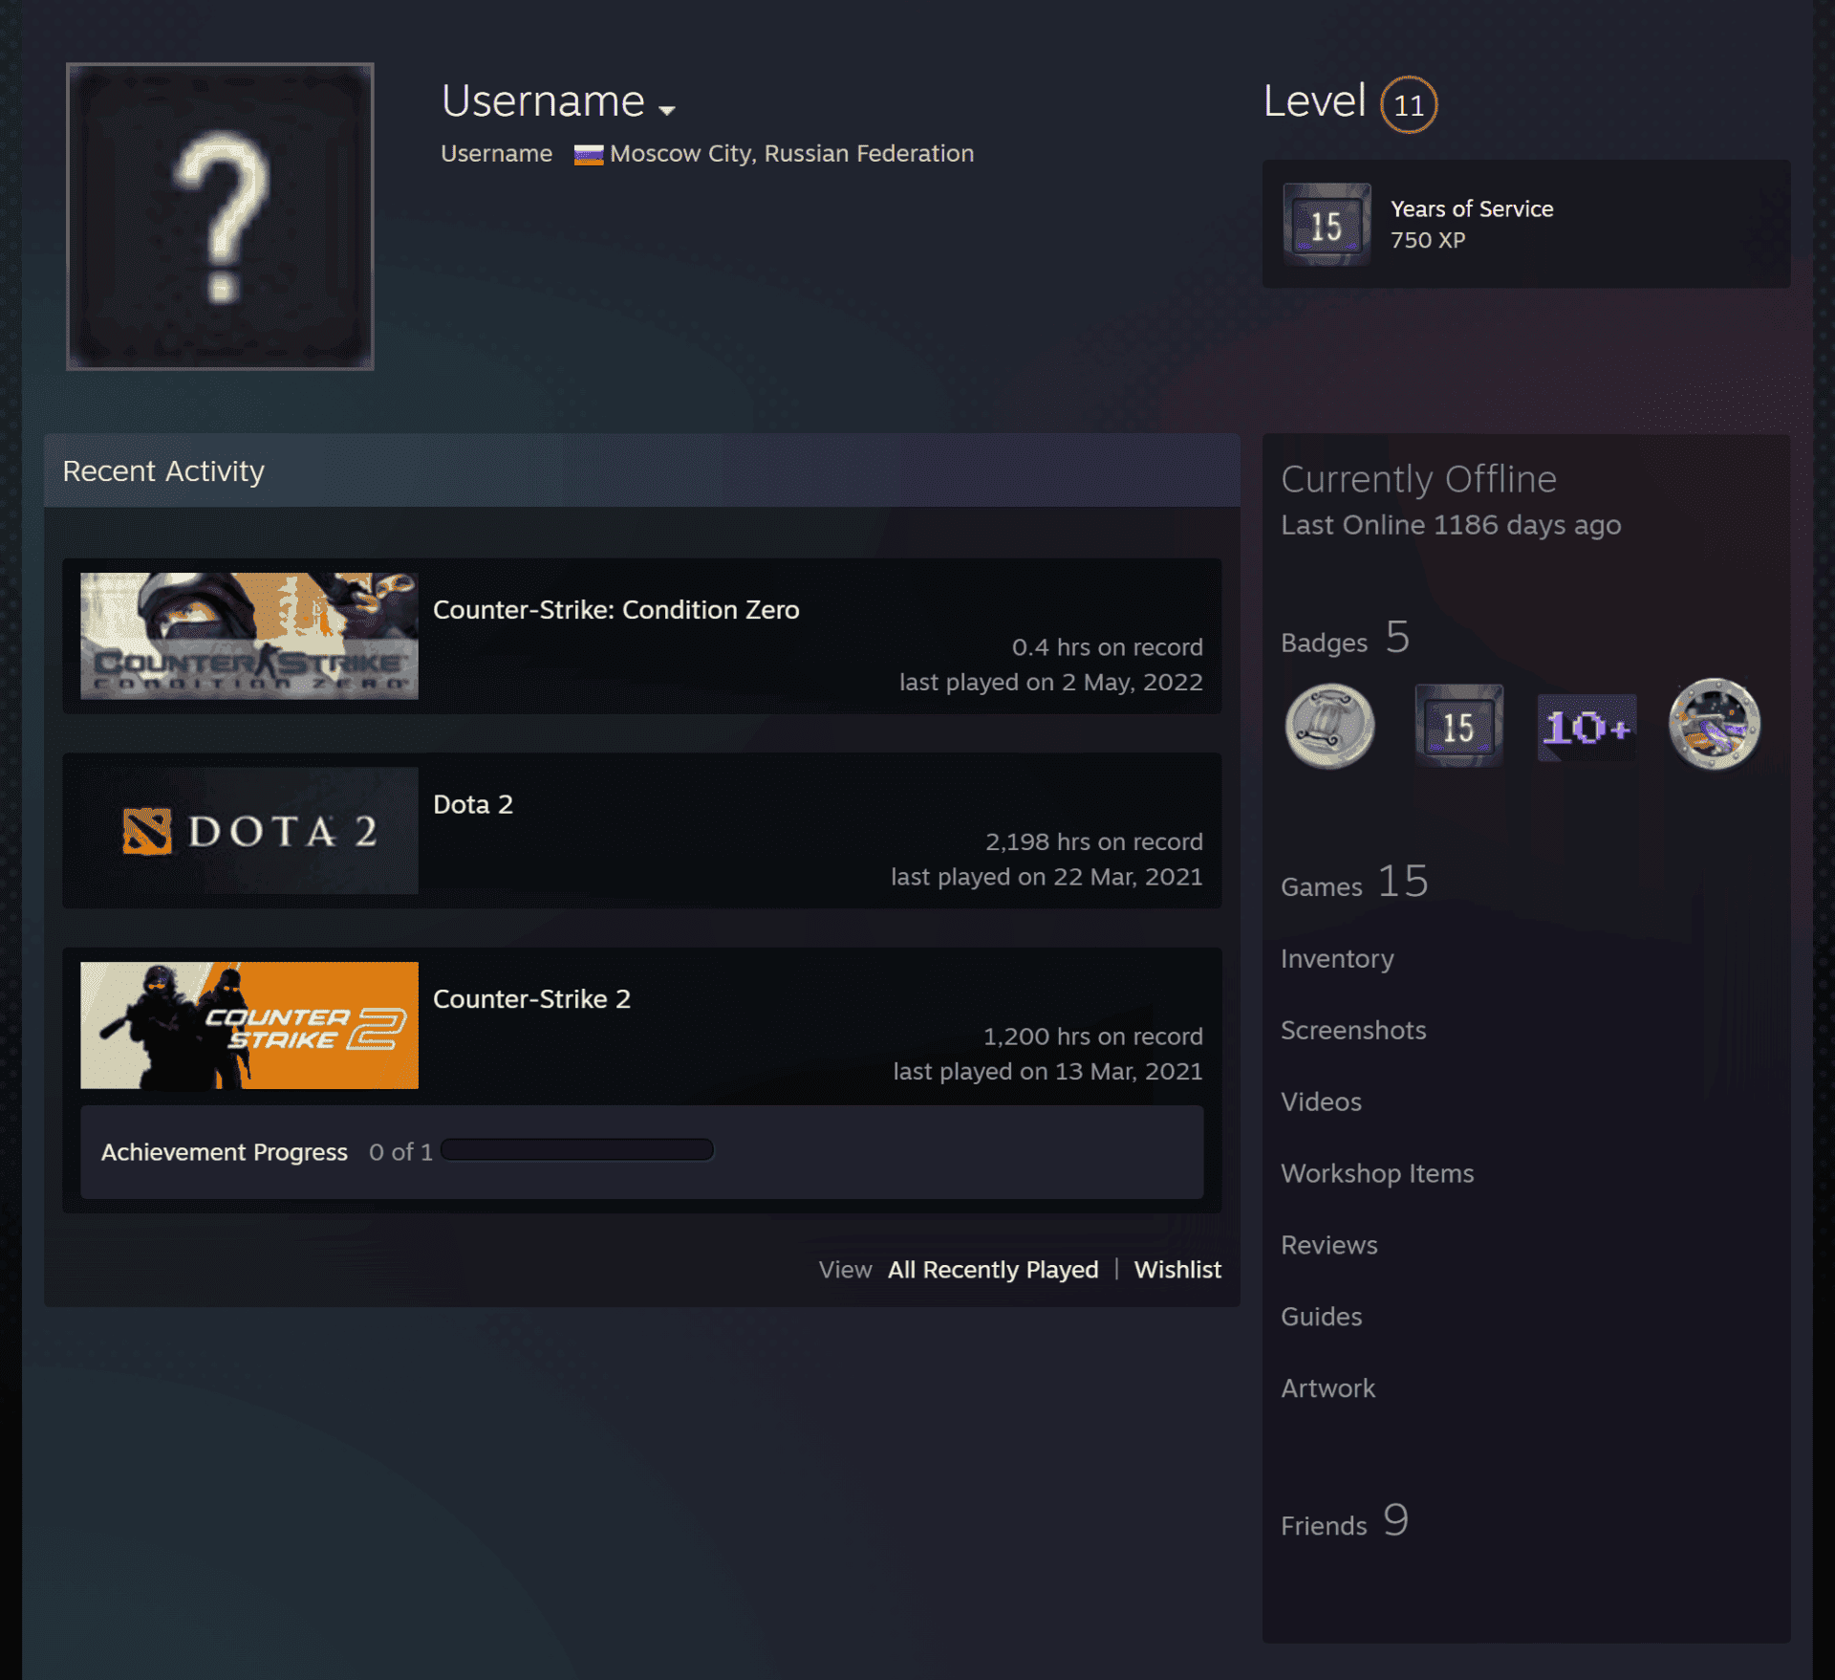
Task: Open the Wishlist link
Action: tap(1177, 1270)
